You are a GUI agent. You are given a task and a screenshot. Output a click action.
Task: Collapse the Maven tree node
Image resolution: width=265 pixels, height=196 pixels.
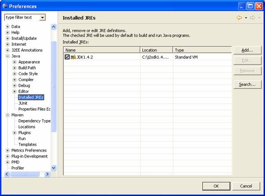[x=8, y=115]
